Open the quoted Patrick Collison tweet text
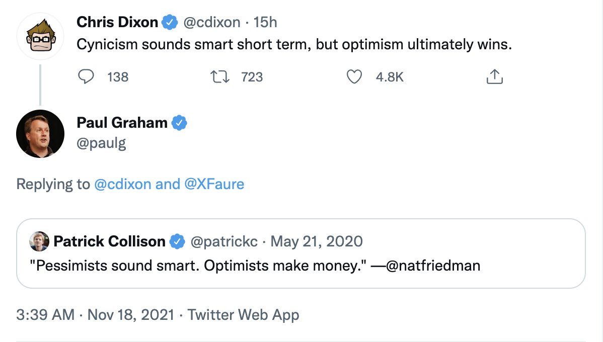 (x=255, y=265)
